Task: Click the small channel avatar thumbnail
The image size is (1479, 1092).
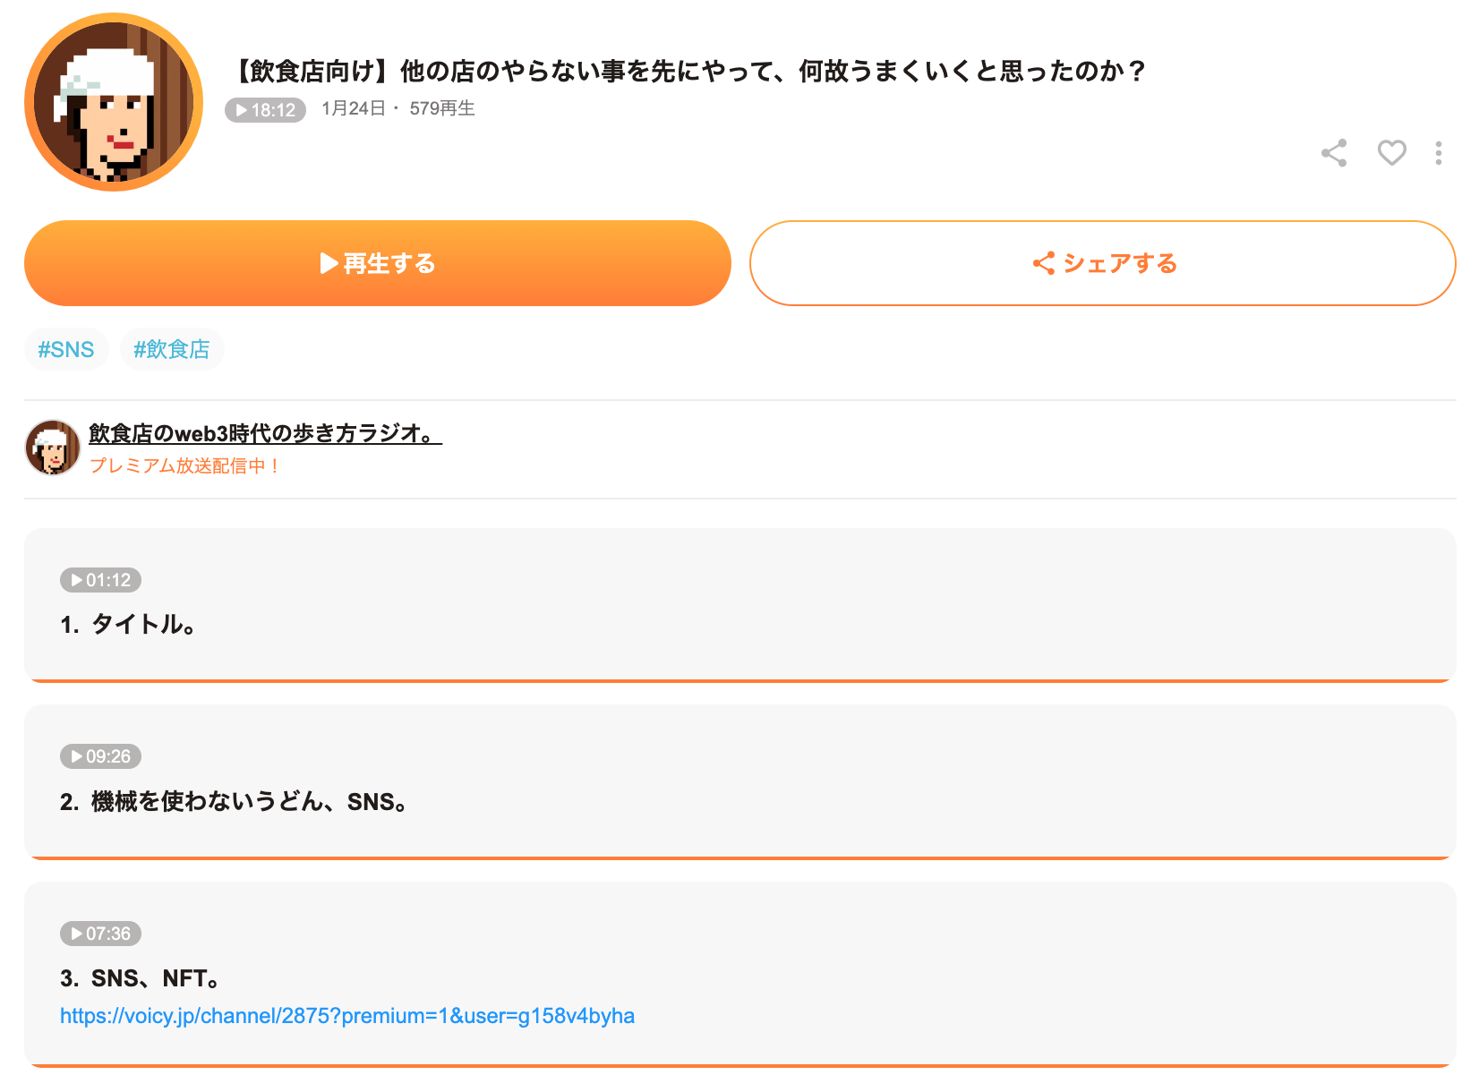Action: [x=53, y=448]
